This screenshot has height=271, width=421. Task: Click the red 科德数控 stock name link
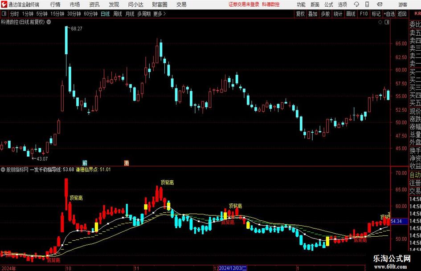pos(271,4)
